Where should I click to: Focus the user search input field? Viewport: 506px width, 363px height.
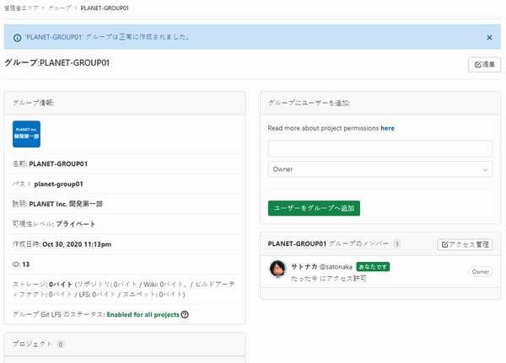click(x=380, y=148)
